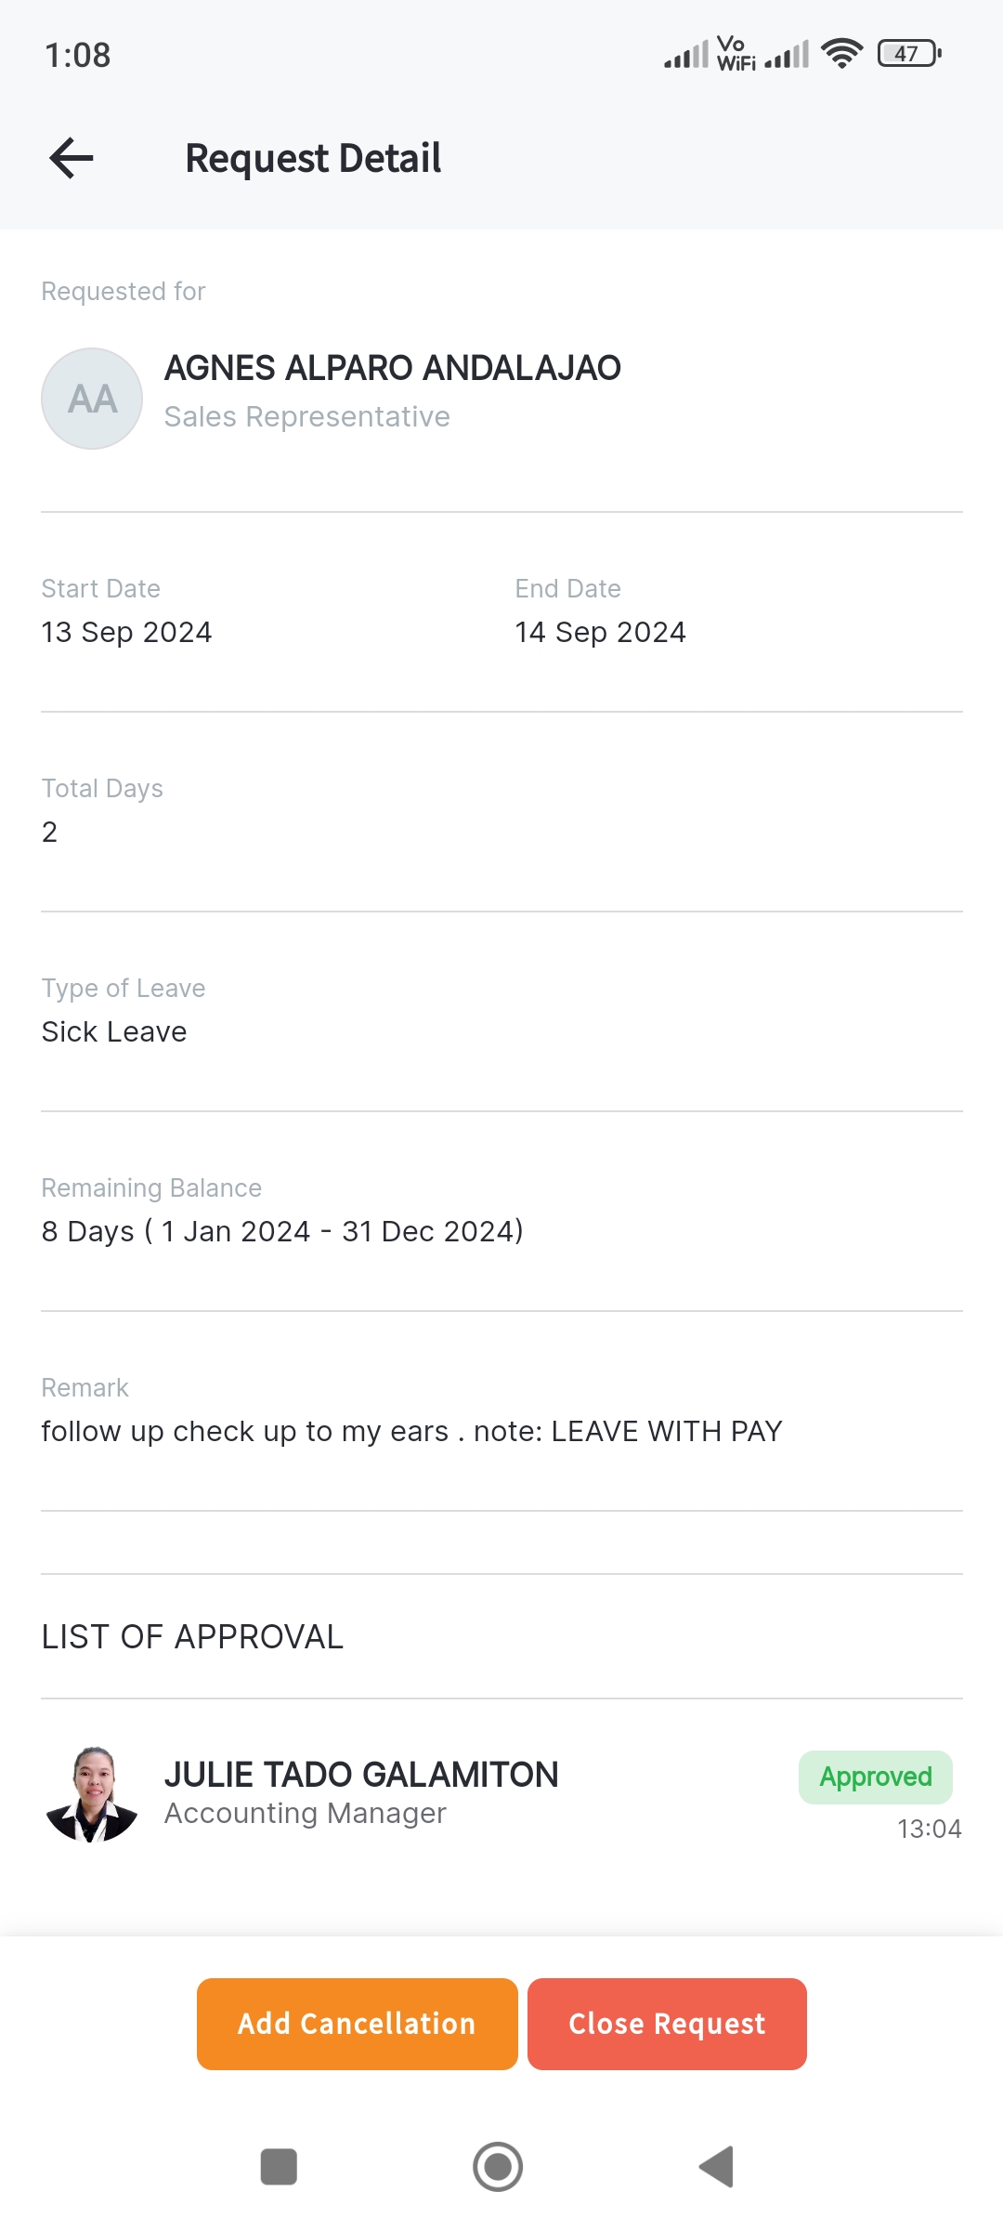Tap the Request Detail title
Screen dimensions: 1003x2230
[x=313, y=158]
